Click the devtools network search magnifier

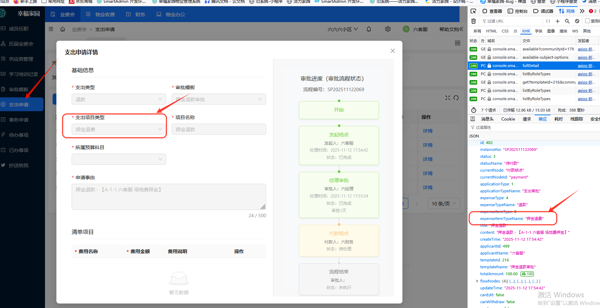567,21
